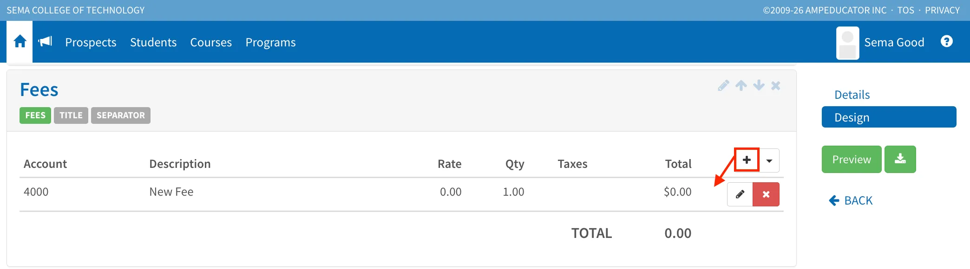The height and width of the screenshot is (269, 970).
Task: Move Fees section up with arrow icon
Action: 741,85
